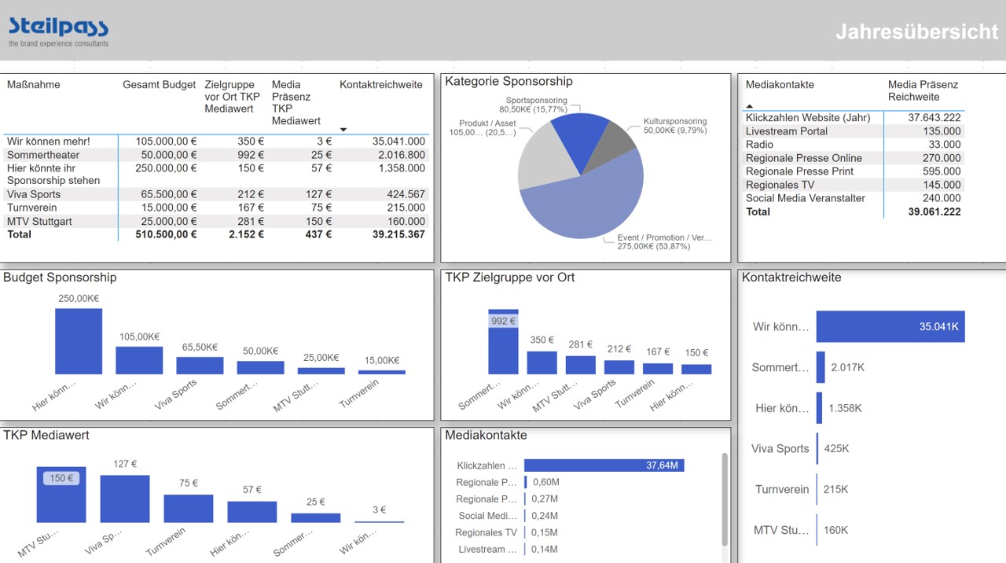Click the 250,00K€ bar in Budget Sponsorship
The width and height of the screenshot is (1006, 563).
[x=79, y=341]
